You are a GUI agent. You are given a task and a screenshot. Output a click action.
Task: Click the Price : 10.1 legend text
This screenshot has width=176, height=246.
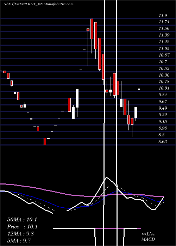[22, 227]
